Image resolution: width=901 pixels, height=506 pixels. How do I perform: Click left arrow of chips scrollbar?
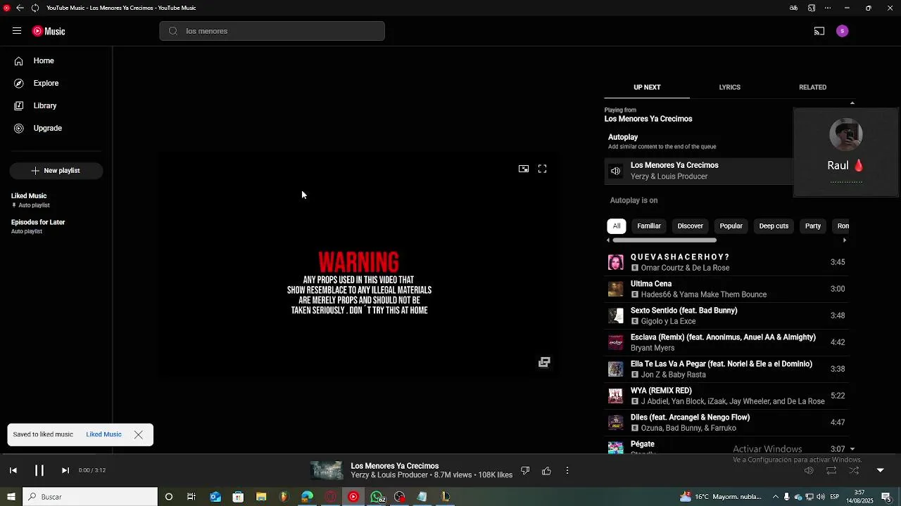[x=609, y=240]
